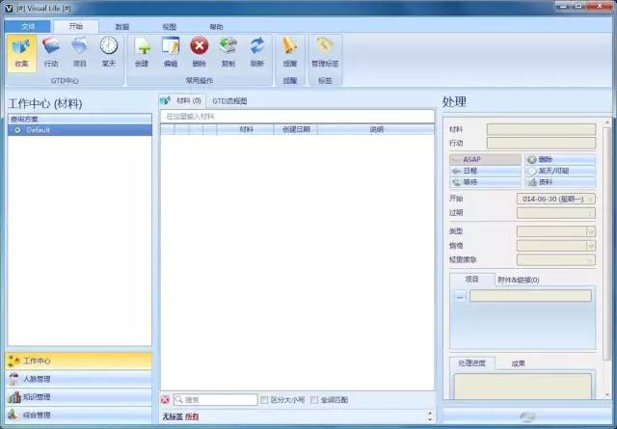Click the icon on the 材料 (0) tab
This screenshot has height=429, width=617.
[x=166, y=101]
